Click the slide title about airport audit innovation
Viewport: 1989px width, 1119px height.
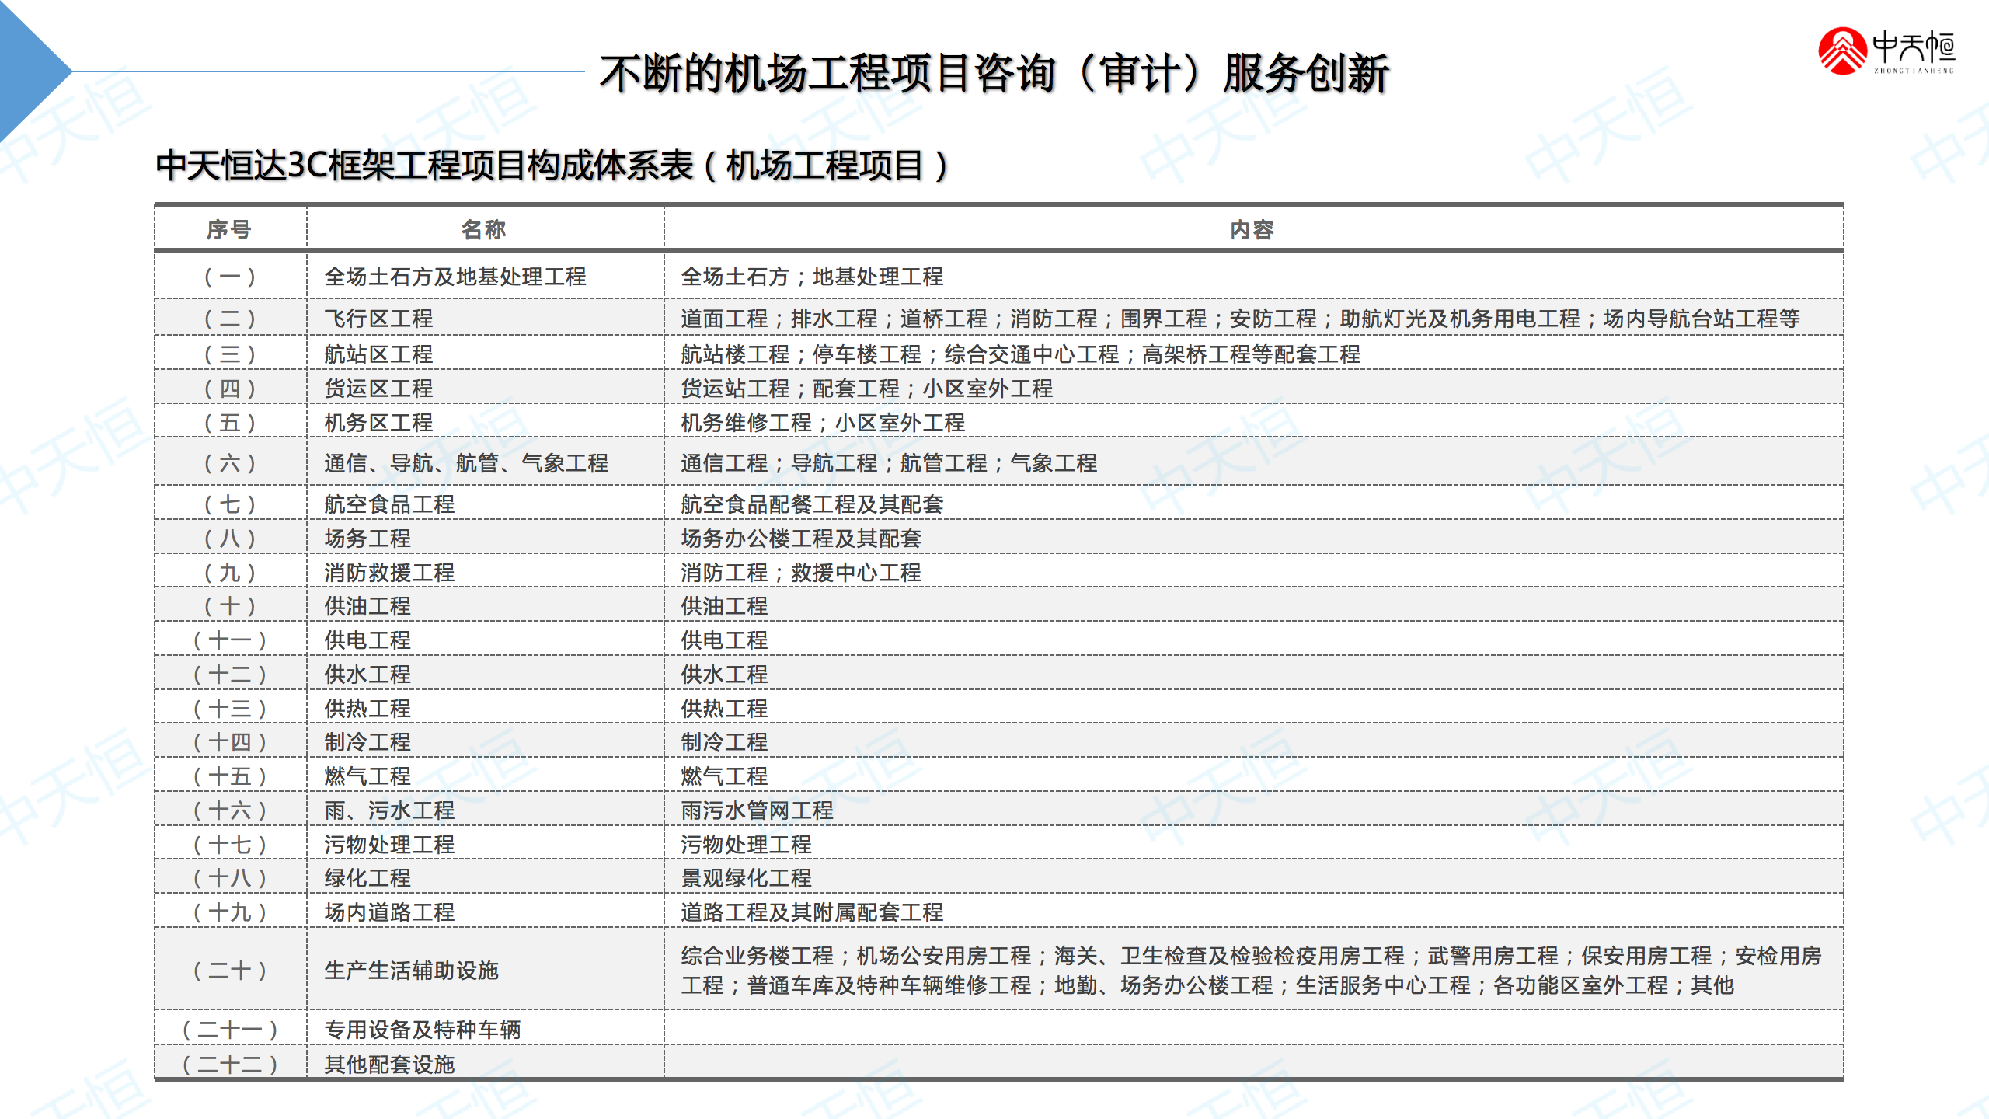click(x=993, y=75)
